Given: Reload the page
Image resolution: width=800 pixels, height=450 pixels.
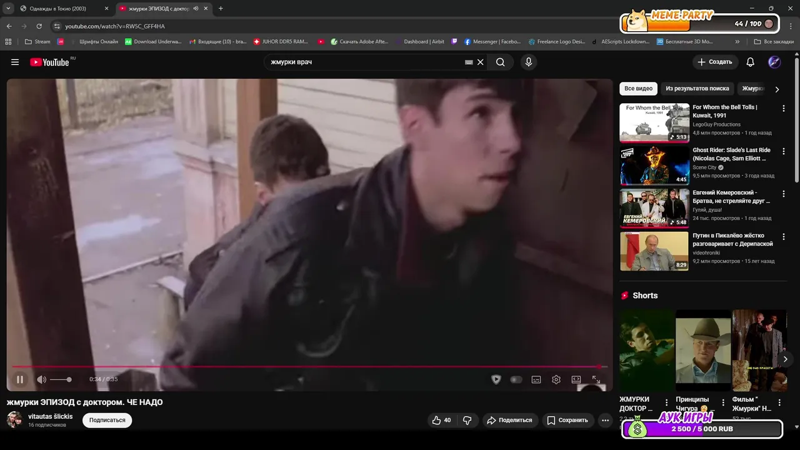Looking at the screenshot, I should 39,26.
